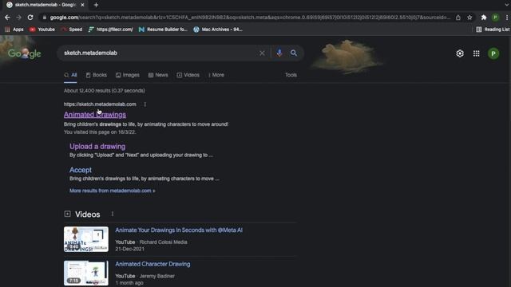Open the Youtube bookmark

pyautogui.click(x=42, y=29)
